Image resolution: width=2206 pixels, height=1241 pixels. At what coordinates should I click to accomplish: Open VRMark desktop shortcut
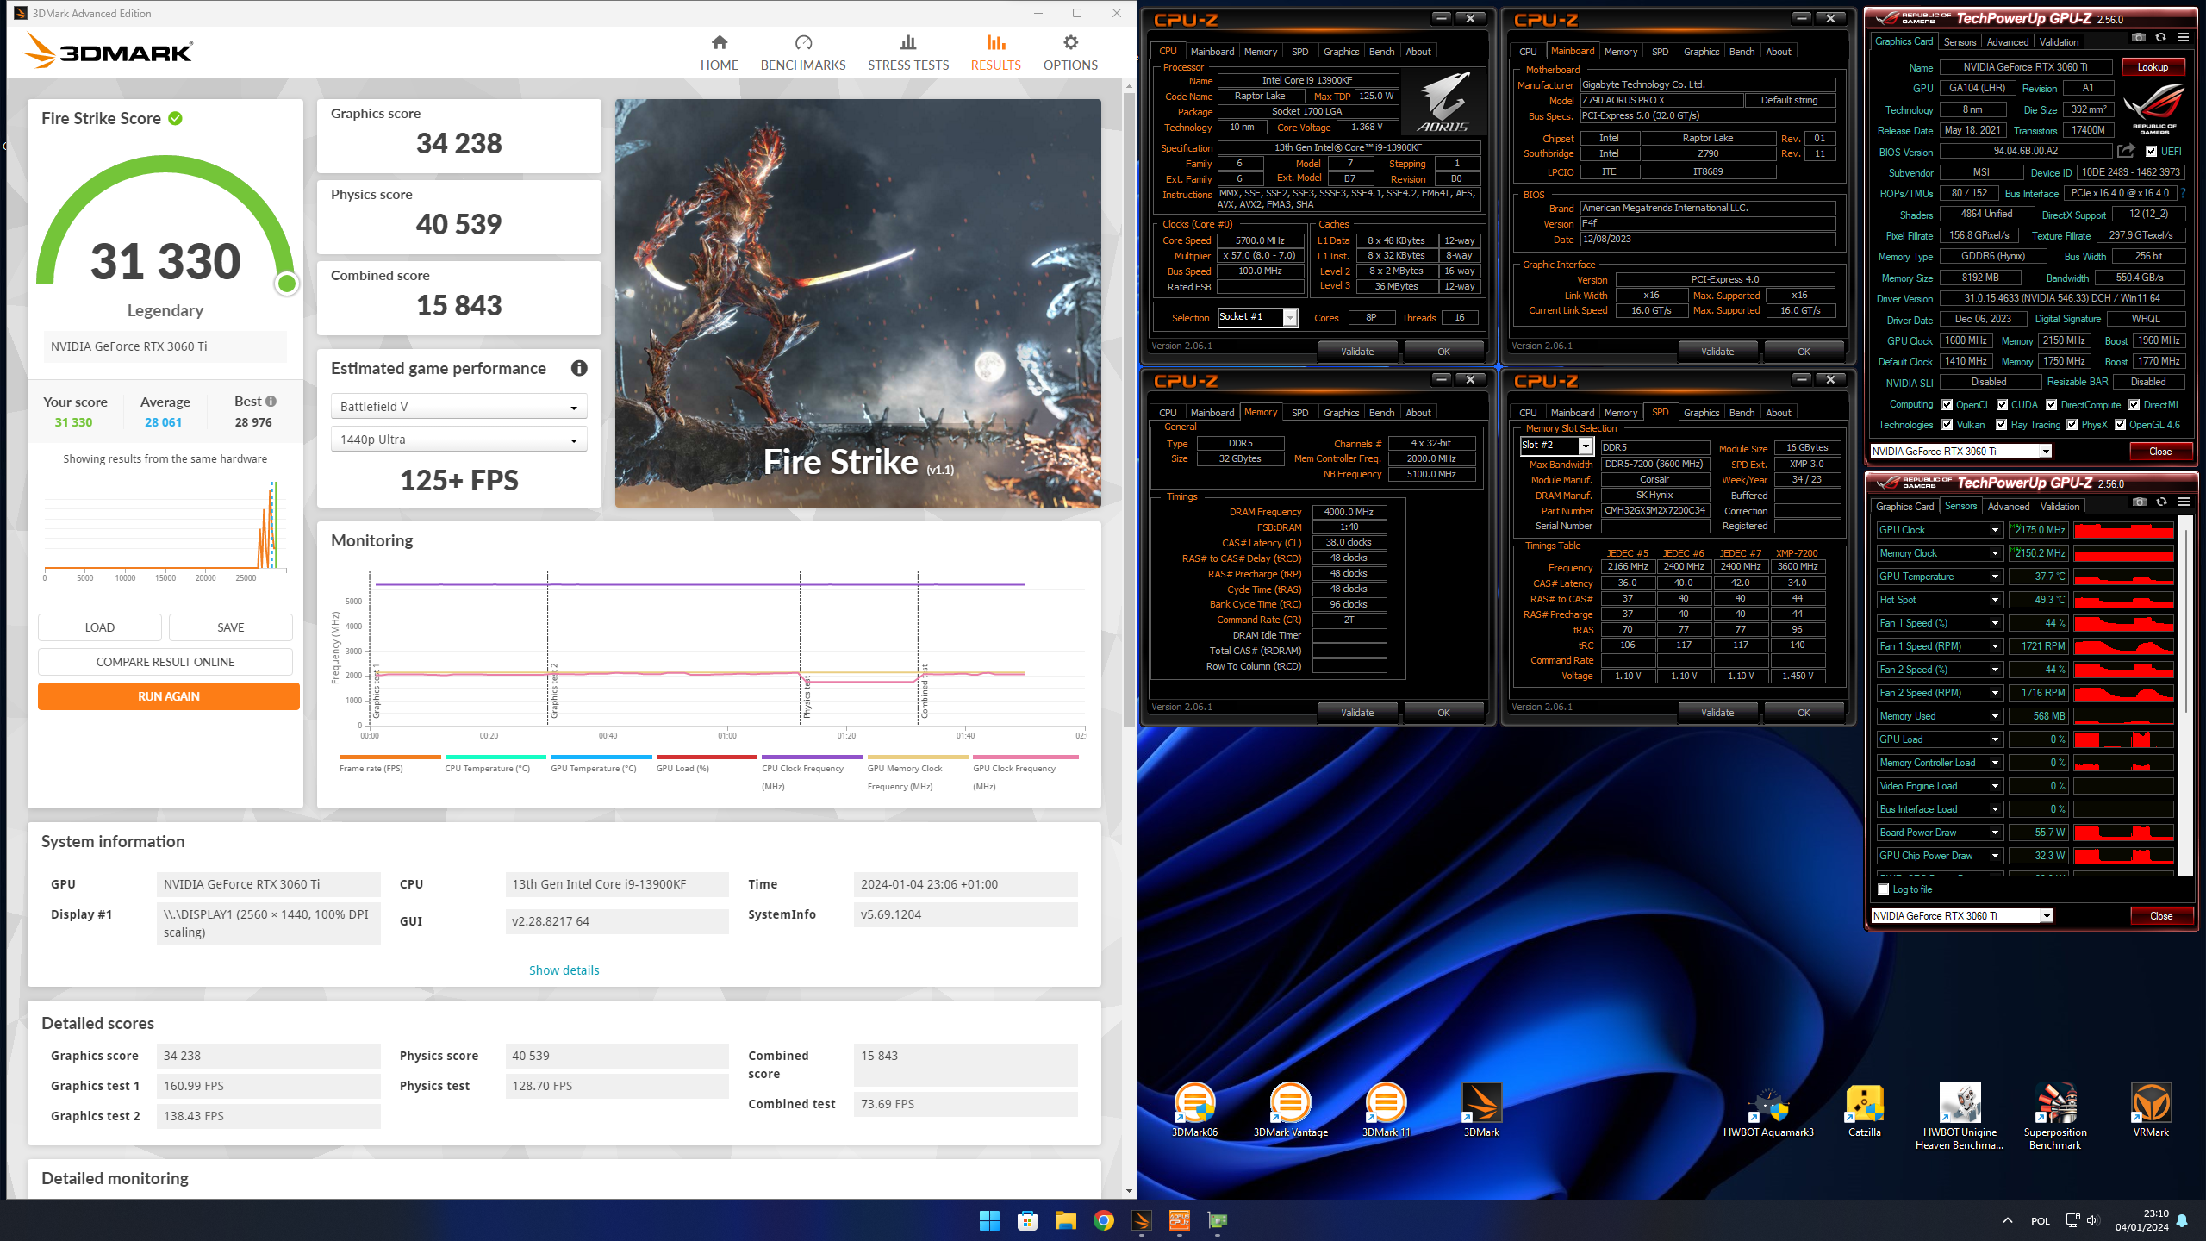point(2151,1110)
